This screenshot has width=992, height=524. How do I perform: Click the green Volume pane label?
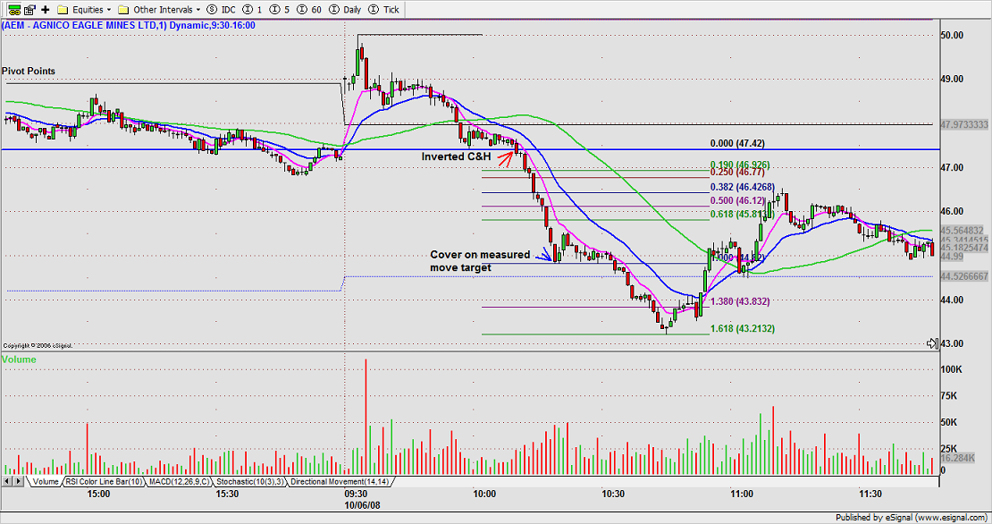pos(19,359)
